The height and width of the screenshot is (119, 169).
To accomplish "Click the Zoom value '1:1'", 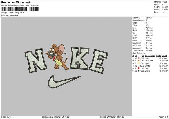I will (163, 12).
